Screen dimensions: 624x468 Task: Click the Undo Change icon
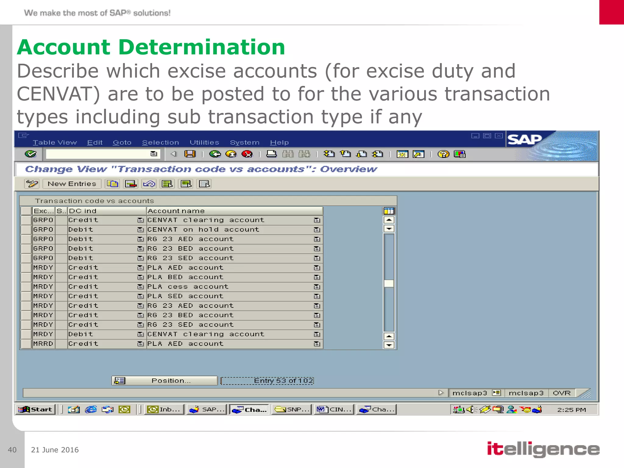pos(149,184)
